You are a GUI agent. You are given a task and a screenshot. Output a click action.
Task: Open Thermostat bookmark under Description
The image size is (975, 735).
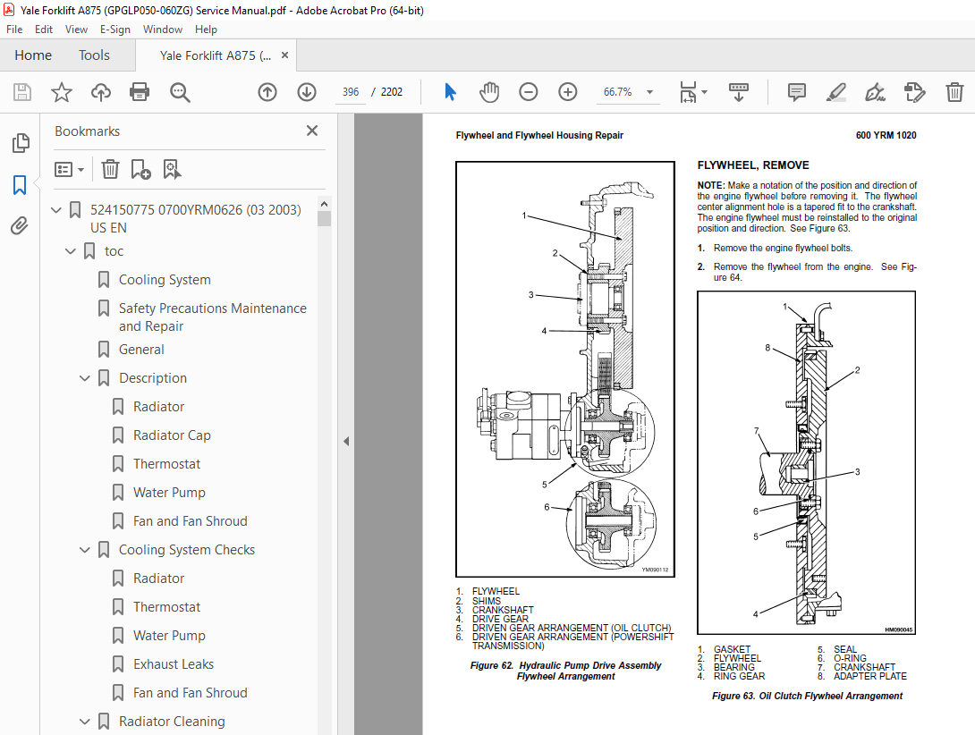166,464
